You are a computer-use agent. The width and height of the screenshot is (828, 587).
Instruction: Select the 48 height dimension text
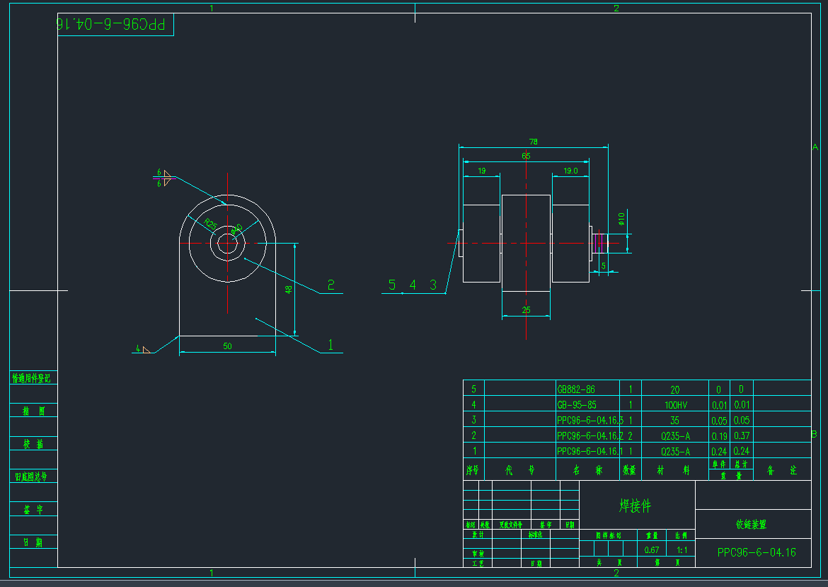(288, 290)
